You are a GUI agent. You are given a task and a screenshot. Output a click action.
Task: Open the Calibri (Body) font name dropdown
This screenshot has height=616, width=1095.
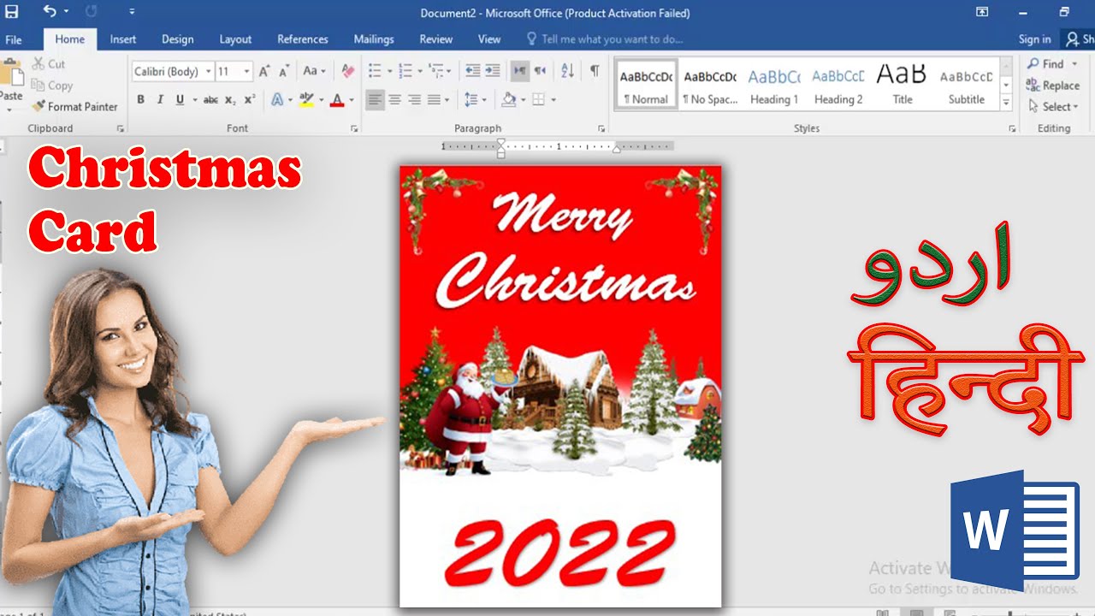click(209, 72)
